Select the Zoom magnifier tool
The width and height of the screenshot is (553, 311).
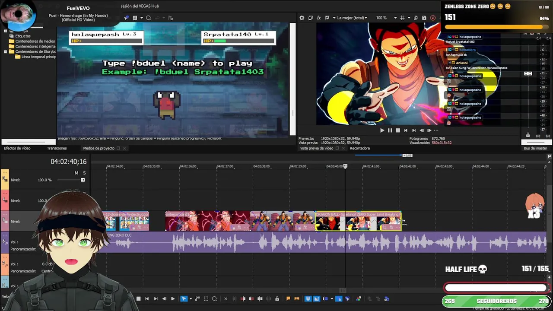point(214,298)
